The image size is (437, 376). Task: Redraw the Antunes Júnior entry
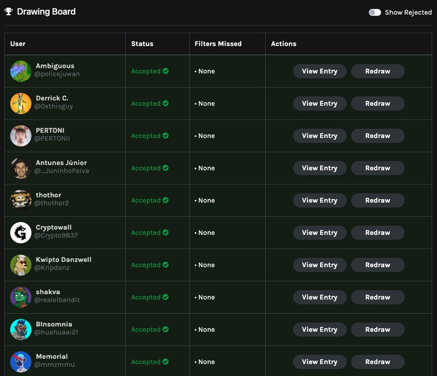(378, 168)
